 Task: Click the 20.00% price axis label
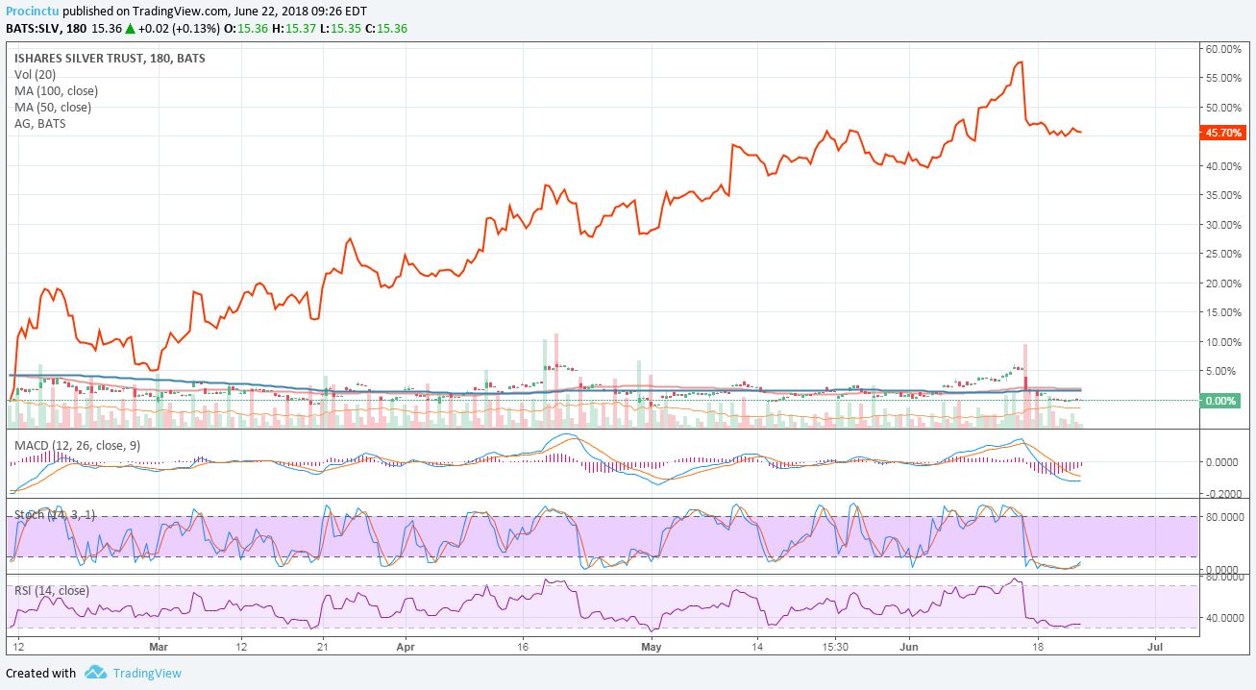[1225, 283]
